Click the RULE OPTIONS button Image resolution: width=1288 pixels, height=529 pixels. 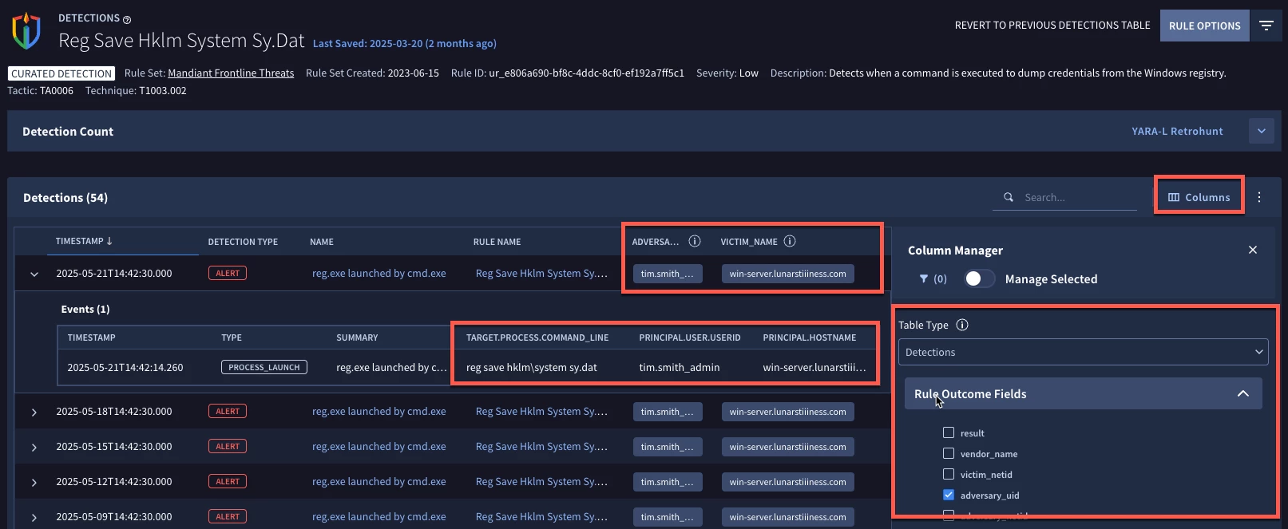pyautogui.click(x=1204, y=26)
